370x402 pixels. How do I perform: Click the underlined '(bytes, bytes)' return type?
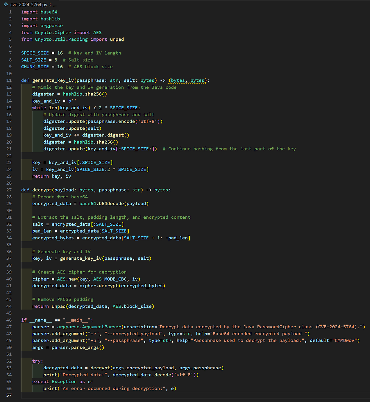tap(188, 80)
